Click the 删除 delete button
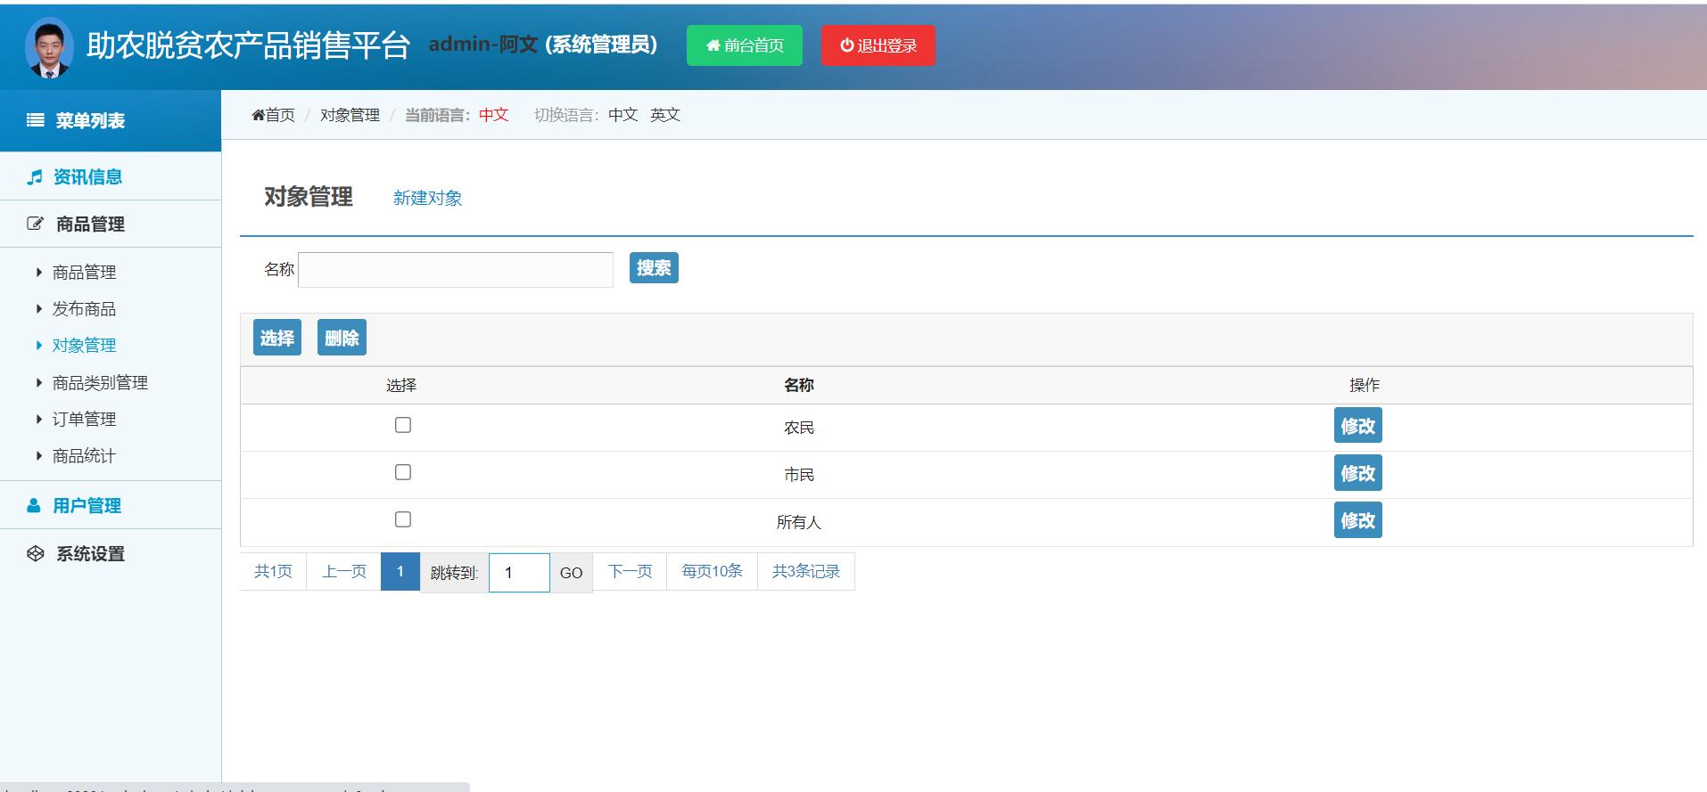This screenshot has height=792, width=1707. (x=342, y=338)
